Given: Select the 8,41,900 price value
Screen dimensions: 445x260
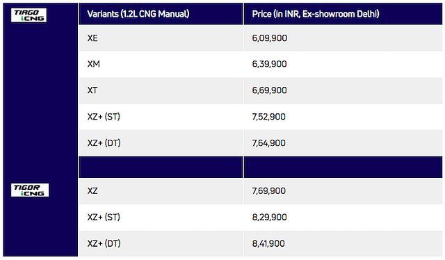Looking at the screenshot, I should pos(268,243).
